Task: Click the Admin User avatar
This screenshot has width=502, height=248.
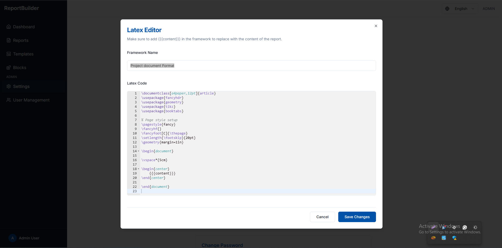Action: [12, 238]
